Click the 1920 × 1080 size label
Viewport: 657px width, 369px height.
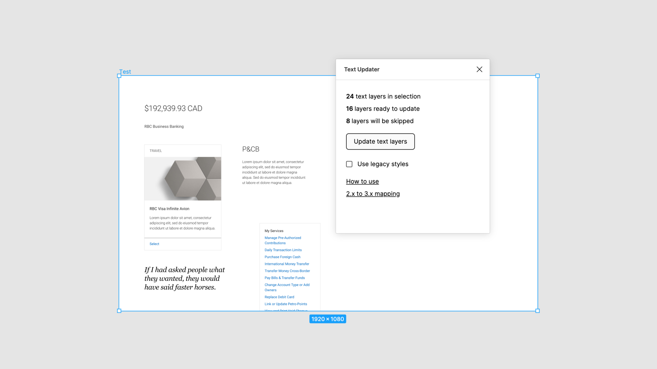(x=328, y=319)
